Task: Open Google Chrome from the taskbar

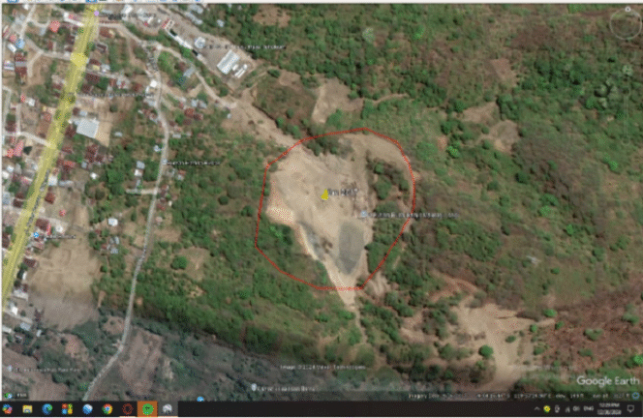Action: (x=107, y=409)
